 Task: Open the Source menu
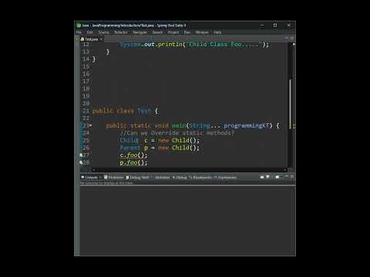(104, 32)
